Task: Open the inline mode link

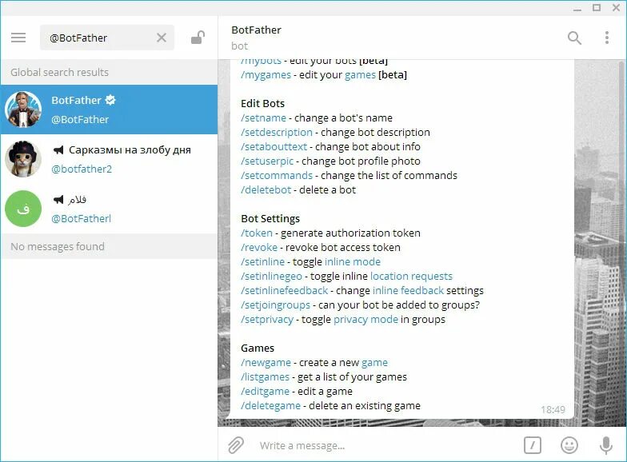Action: click(353, 262)
